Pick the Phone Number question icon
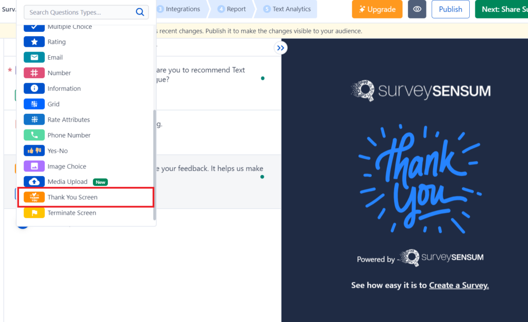Image resolution: width=528 pixels, height=322 pixels. 34,135
